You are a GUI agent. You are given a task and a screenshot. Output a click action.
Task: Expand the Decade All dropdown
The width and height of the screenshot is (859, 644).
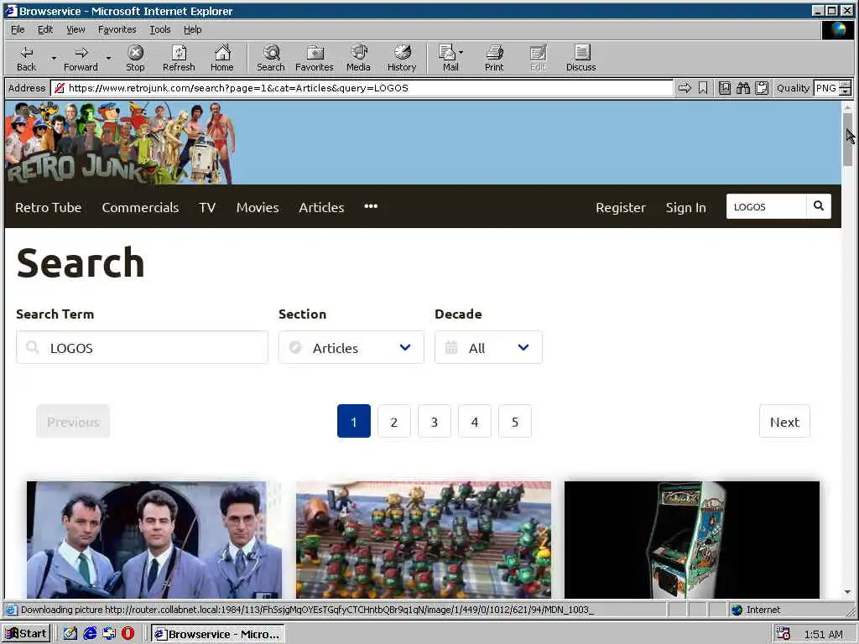pyautogui.click(x=488, y=347)
